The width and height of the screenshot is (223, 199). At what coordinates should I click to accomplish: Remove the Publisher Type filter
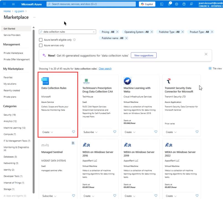(183, 32)
